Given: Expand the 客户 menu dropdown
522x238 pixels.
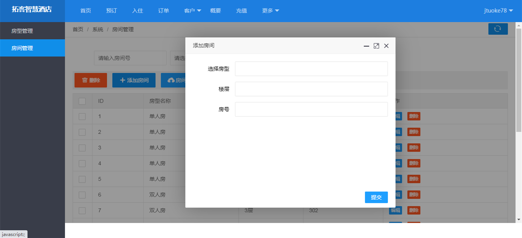Looking at the screenshot, I should point(193,11).
